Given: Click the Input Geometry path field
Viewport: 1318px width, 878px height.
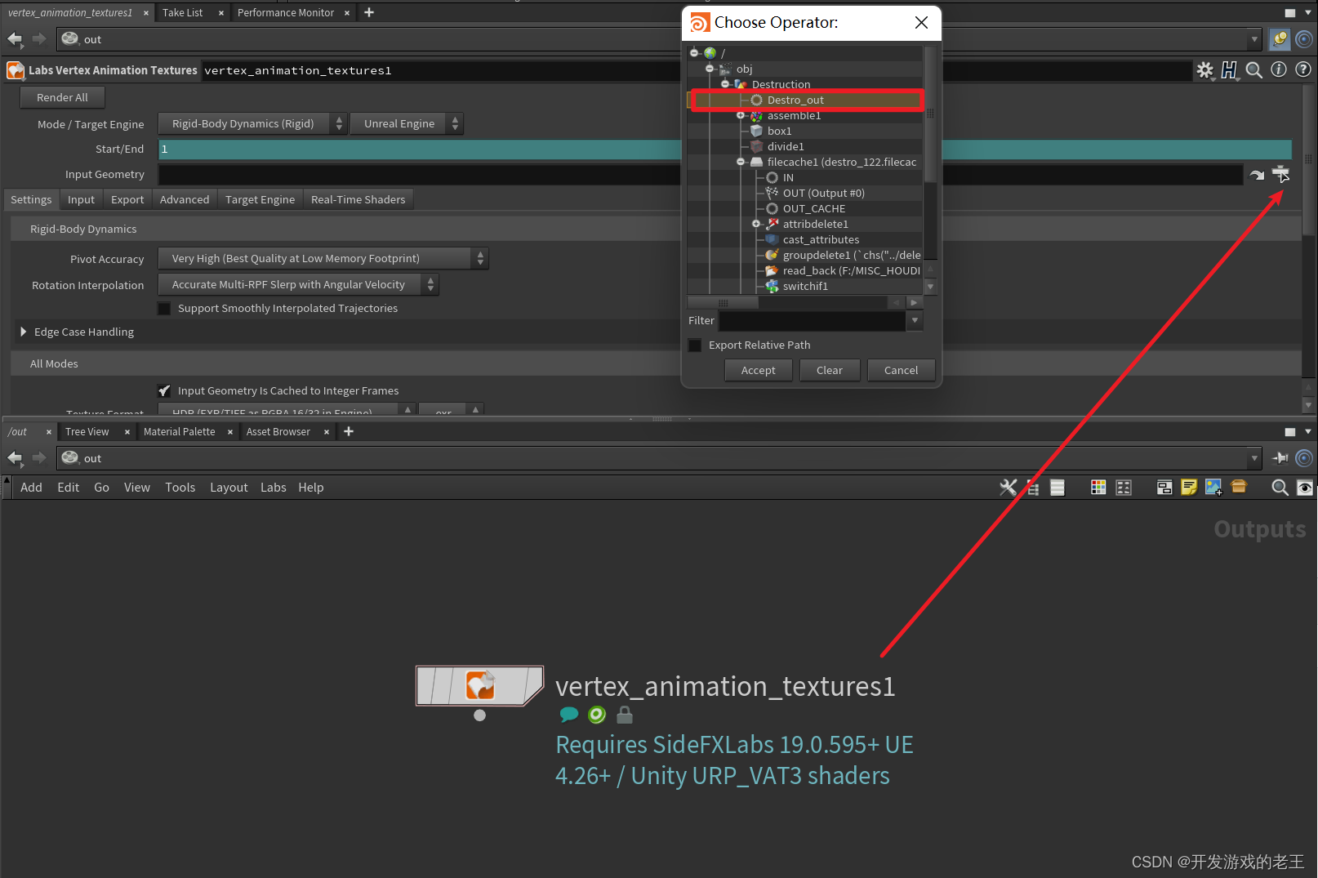Looking at the screenshot, I should [701, 174].
